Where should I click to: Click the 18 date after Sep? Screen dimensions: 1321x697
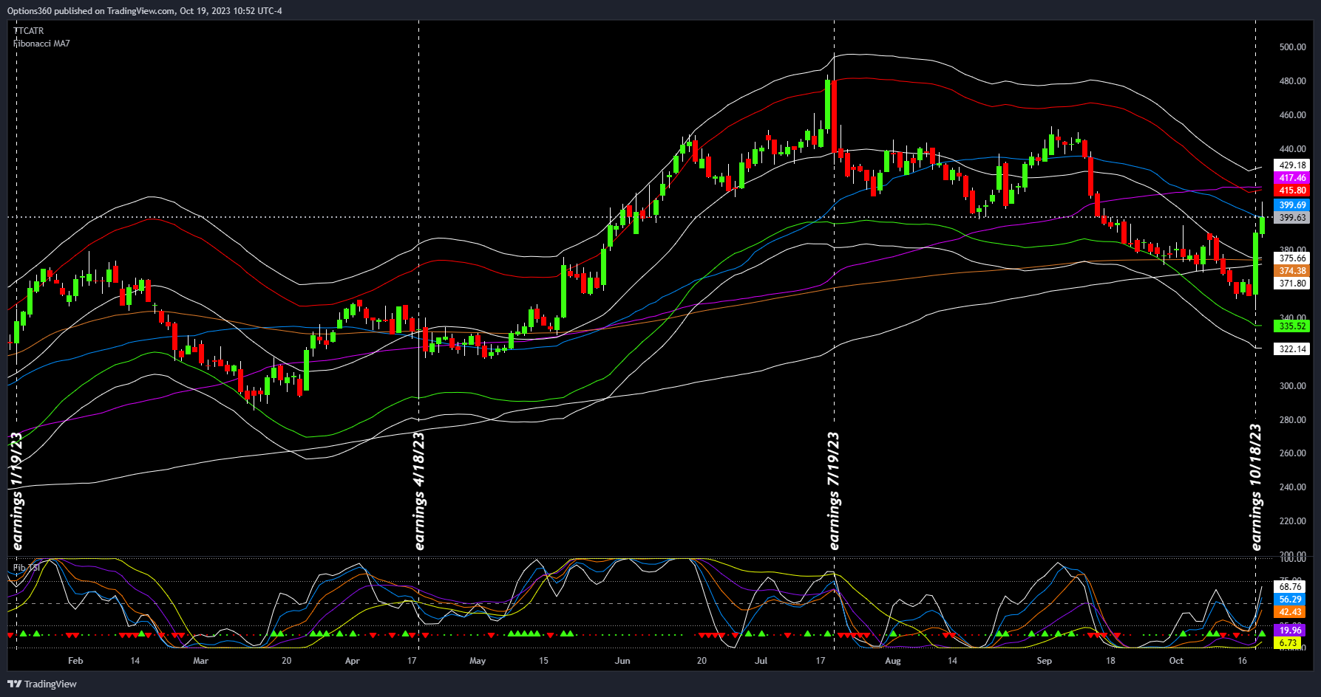pos(1110,661)
